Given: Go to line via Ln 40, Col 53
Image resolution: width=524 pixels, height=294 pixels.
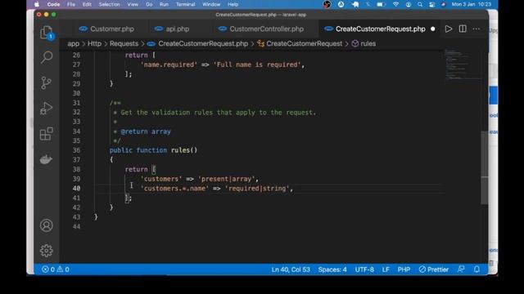Looking at the screenshot, I should point(291,269).
